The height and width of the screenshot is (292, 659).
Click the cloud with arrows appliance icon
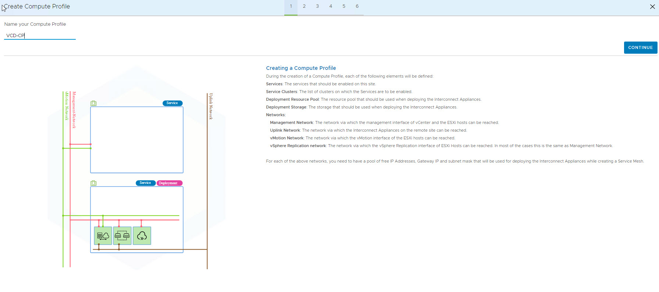142,236
